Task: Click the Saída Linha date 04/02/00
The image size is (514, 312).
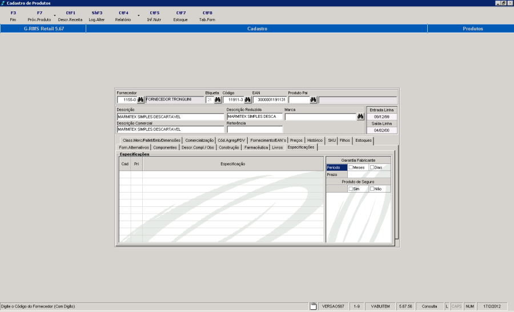Action: [x=382, y=130]
